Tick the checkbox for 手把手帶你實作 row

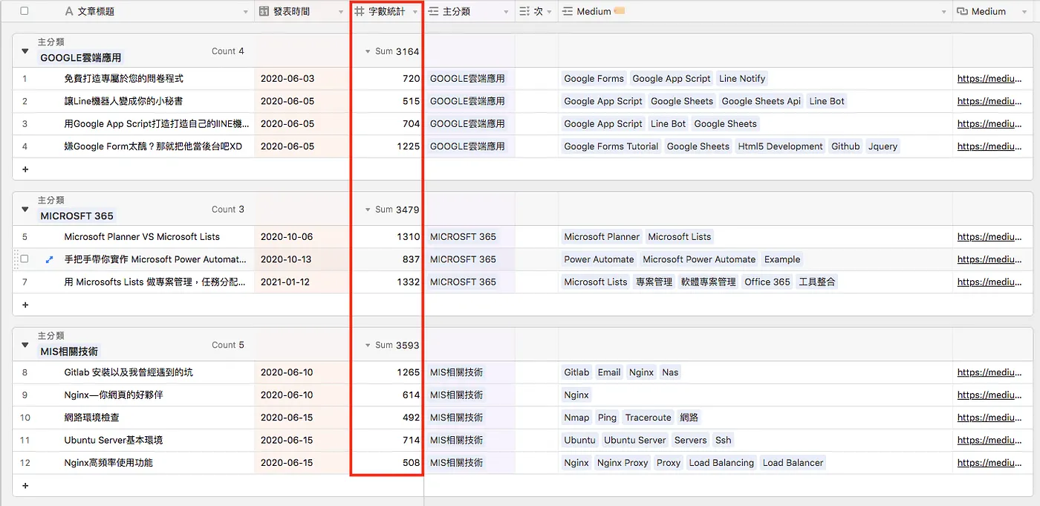pos(25,259)
